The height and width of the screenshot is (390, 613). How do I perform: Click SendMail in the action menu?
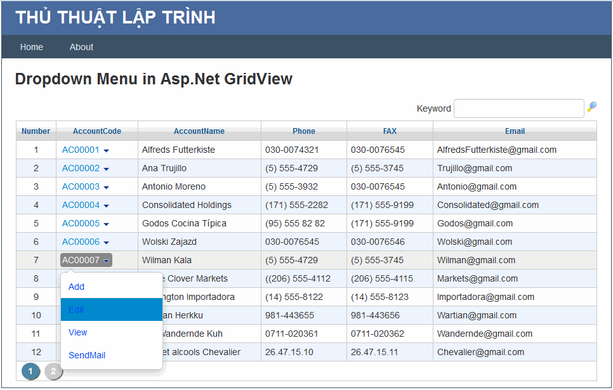tap(87, 355)
